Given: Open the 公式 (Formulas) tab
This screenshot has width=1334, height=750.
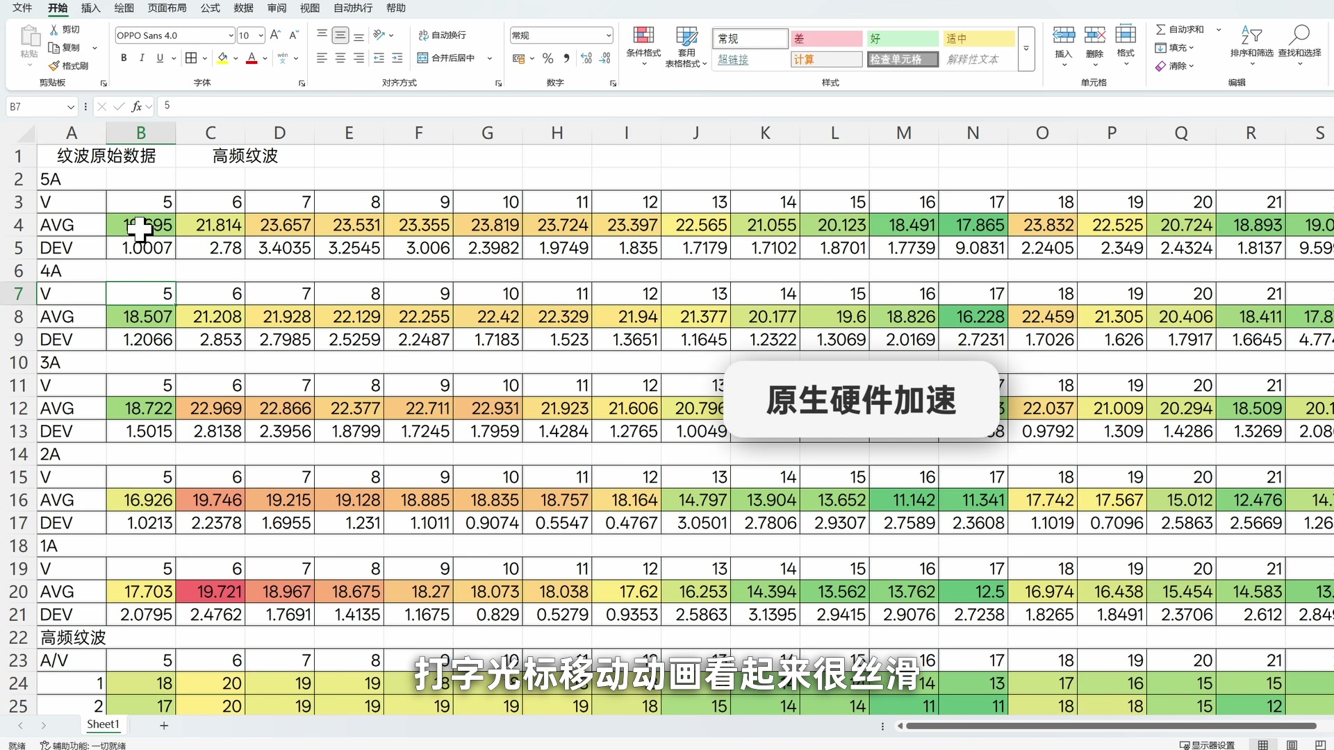Looking at the screenshot, I should coord(211,8).
